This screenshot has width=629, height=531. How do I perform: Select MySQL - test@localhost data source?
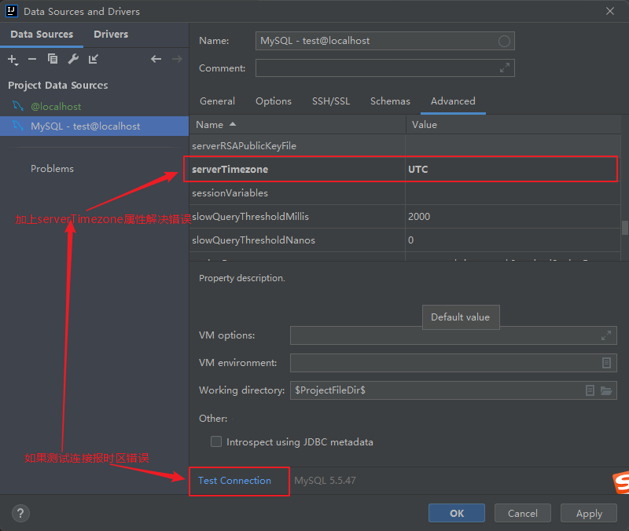click(94, 126)
